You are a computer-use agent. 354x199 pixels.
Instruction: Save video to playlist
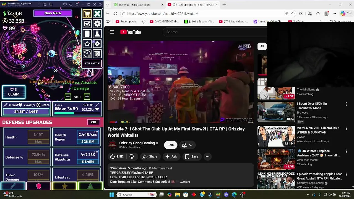pyautogui.click(x=192, y=156)
